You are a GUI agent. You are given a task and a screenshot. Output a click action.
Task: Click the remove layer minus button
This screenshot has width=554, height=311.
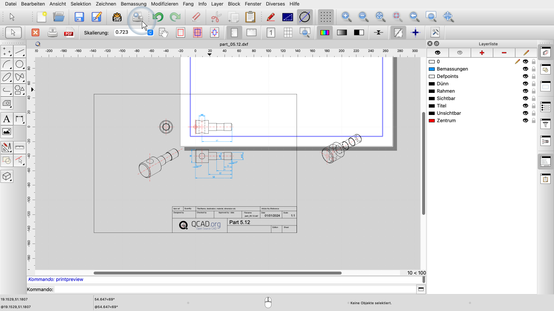[504, 53]
